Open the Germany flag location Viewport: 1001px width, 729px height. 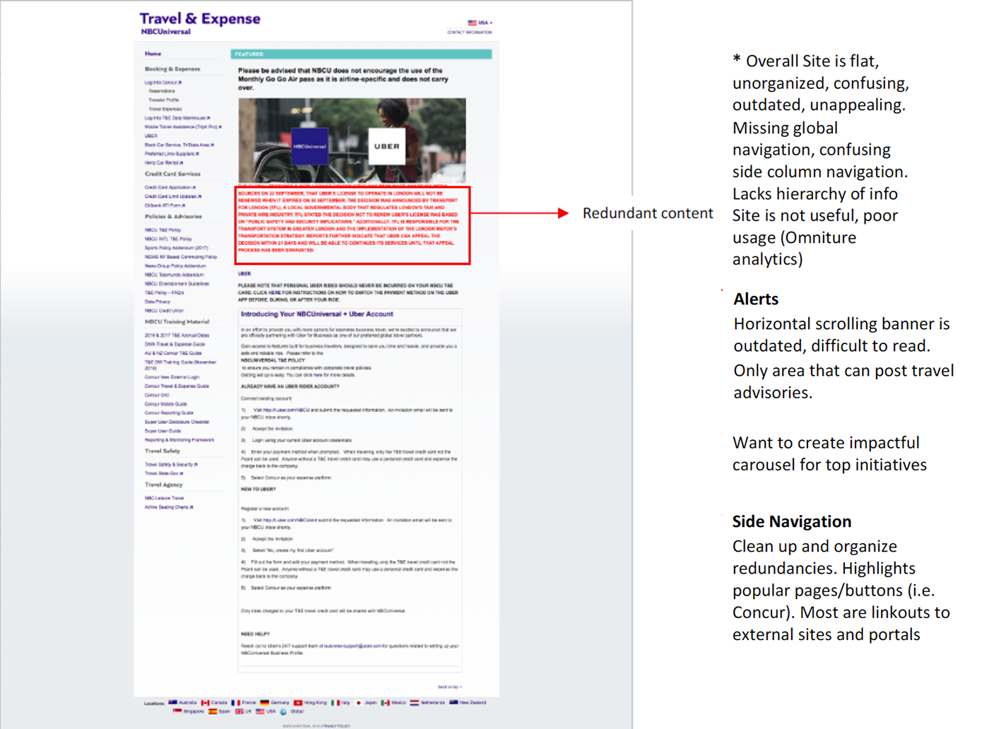[x=275, y=703]
